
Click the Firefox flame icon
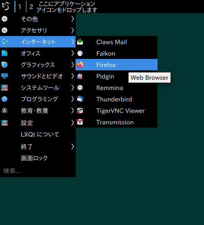click(80, 65)
